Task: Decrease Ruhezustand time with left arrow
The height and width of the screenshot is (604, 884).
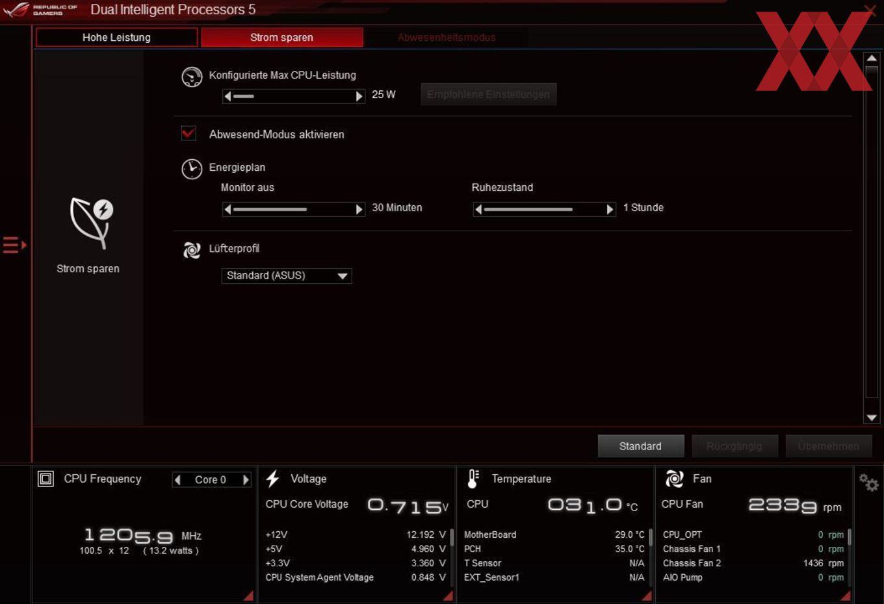Action: click(x=478, y=209)
